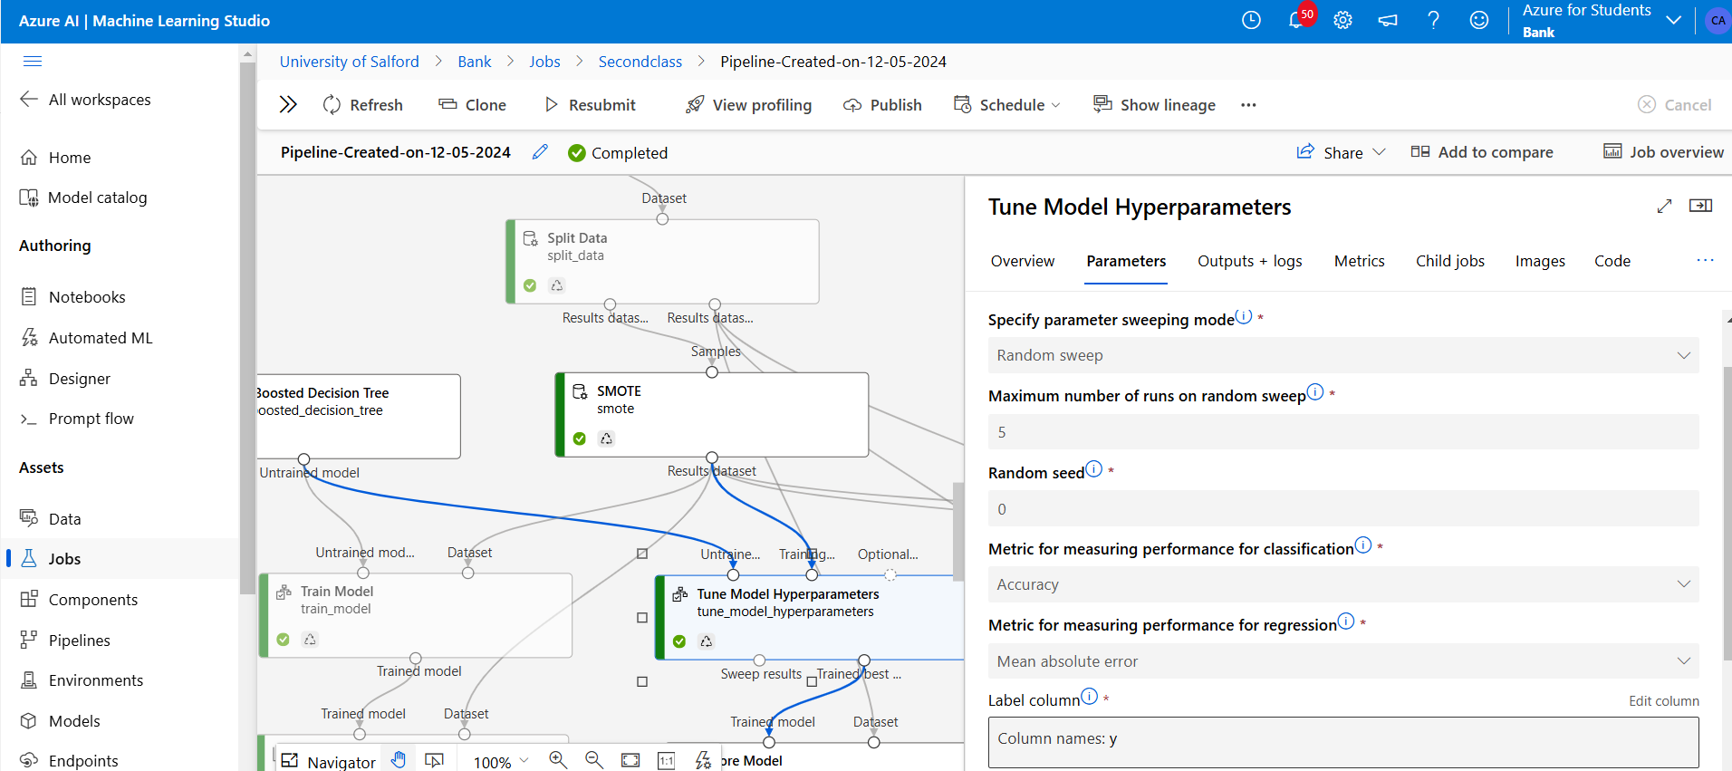Image resolution: width=1732 pixels, height=771 pixels.
Task: Click the reuse icon on Split Data node
Action: click(557, 285)
